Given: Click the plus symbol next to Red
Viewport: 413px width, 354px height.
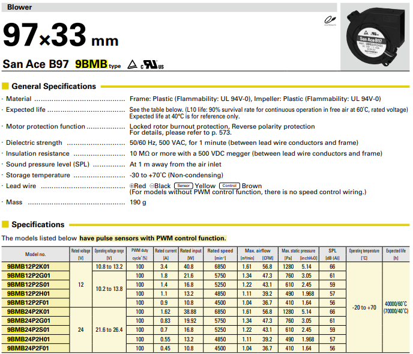Looking at the screenshot, I should 133,186.
